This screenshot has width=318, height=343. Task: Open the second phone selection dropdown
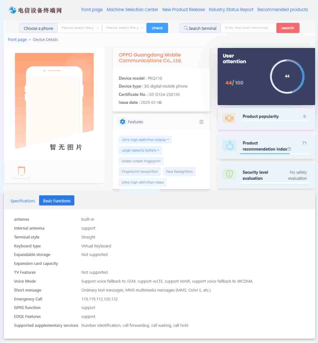[124, 28]
